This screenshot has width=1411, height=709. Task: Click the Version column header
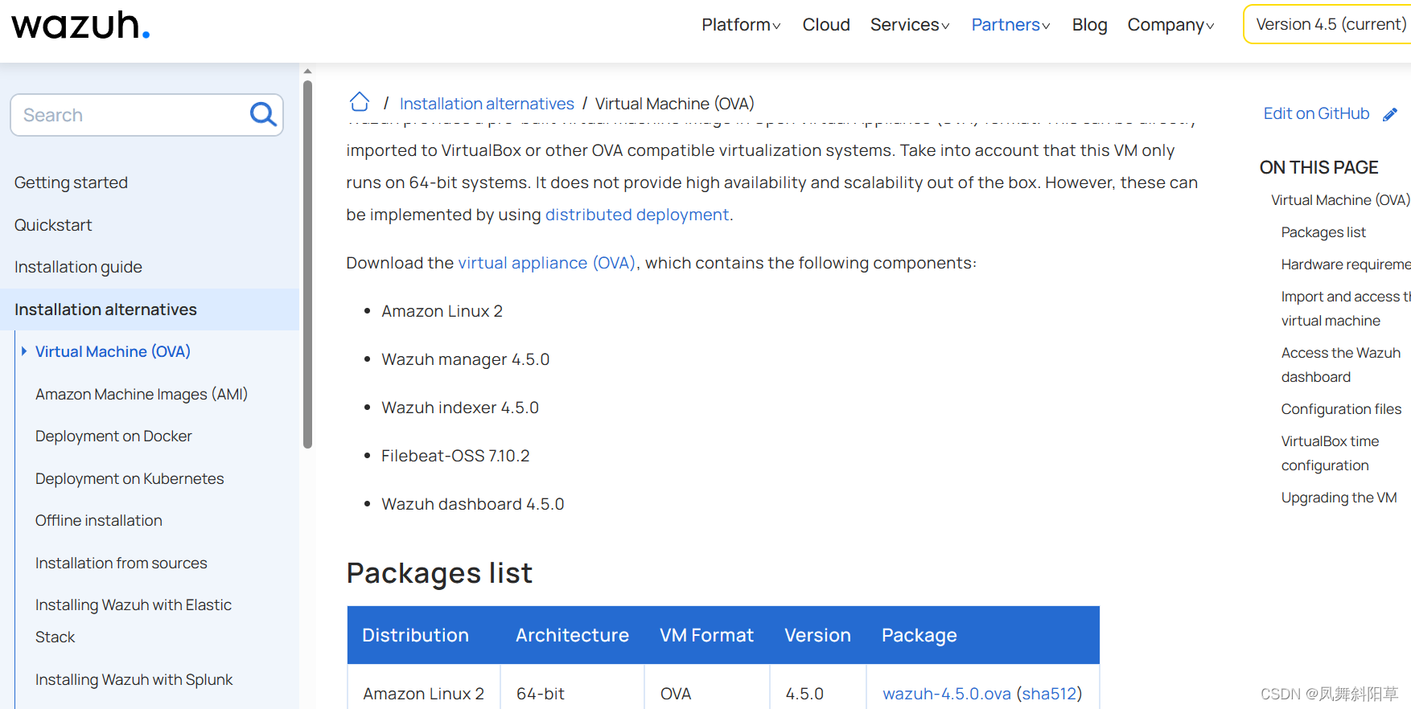[x=817, y=635]
